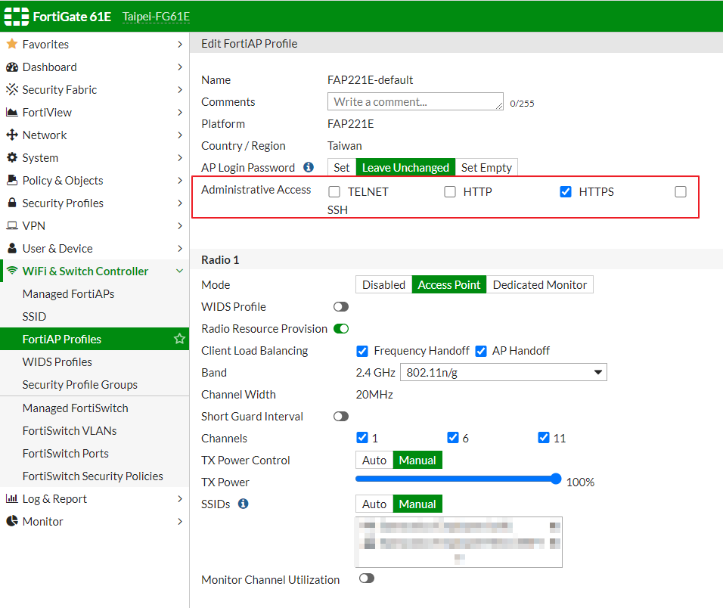Image resolution: width=723 pixels, height=608 pixels.
Task: Click the Network arrows icon
Action: [12, 135]
